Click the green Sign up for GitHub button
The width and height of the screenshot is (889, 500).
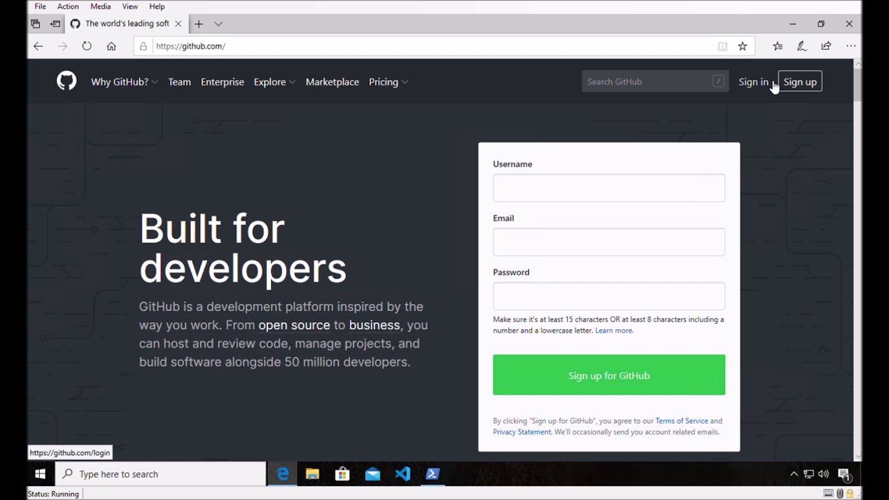point(609,375)
